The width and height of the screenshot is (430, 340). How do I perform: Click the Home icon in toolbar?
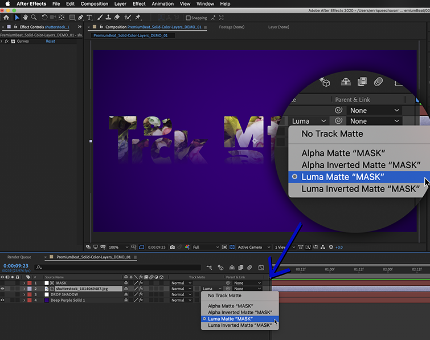pyautogui.click(x=6, y=18)
